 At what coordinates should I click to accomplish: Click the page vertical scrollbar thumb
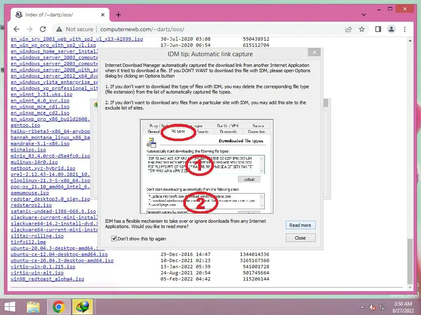point(410,261)
